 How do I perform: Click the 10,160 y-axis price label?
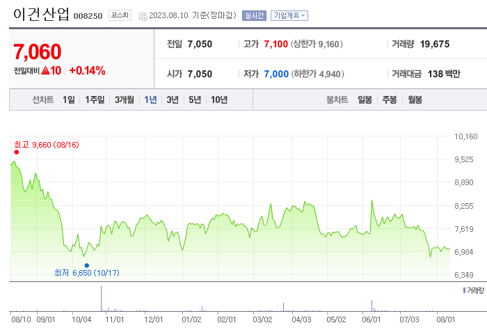click(466, 136)
